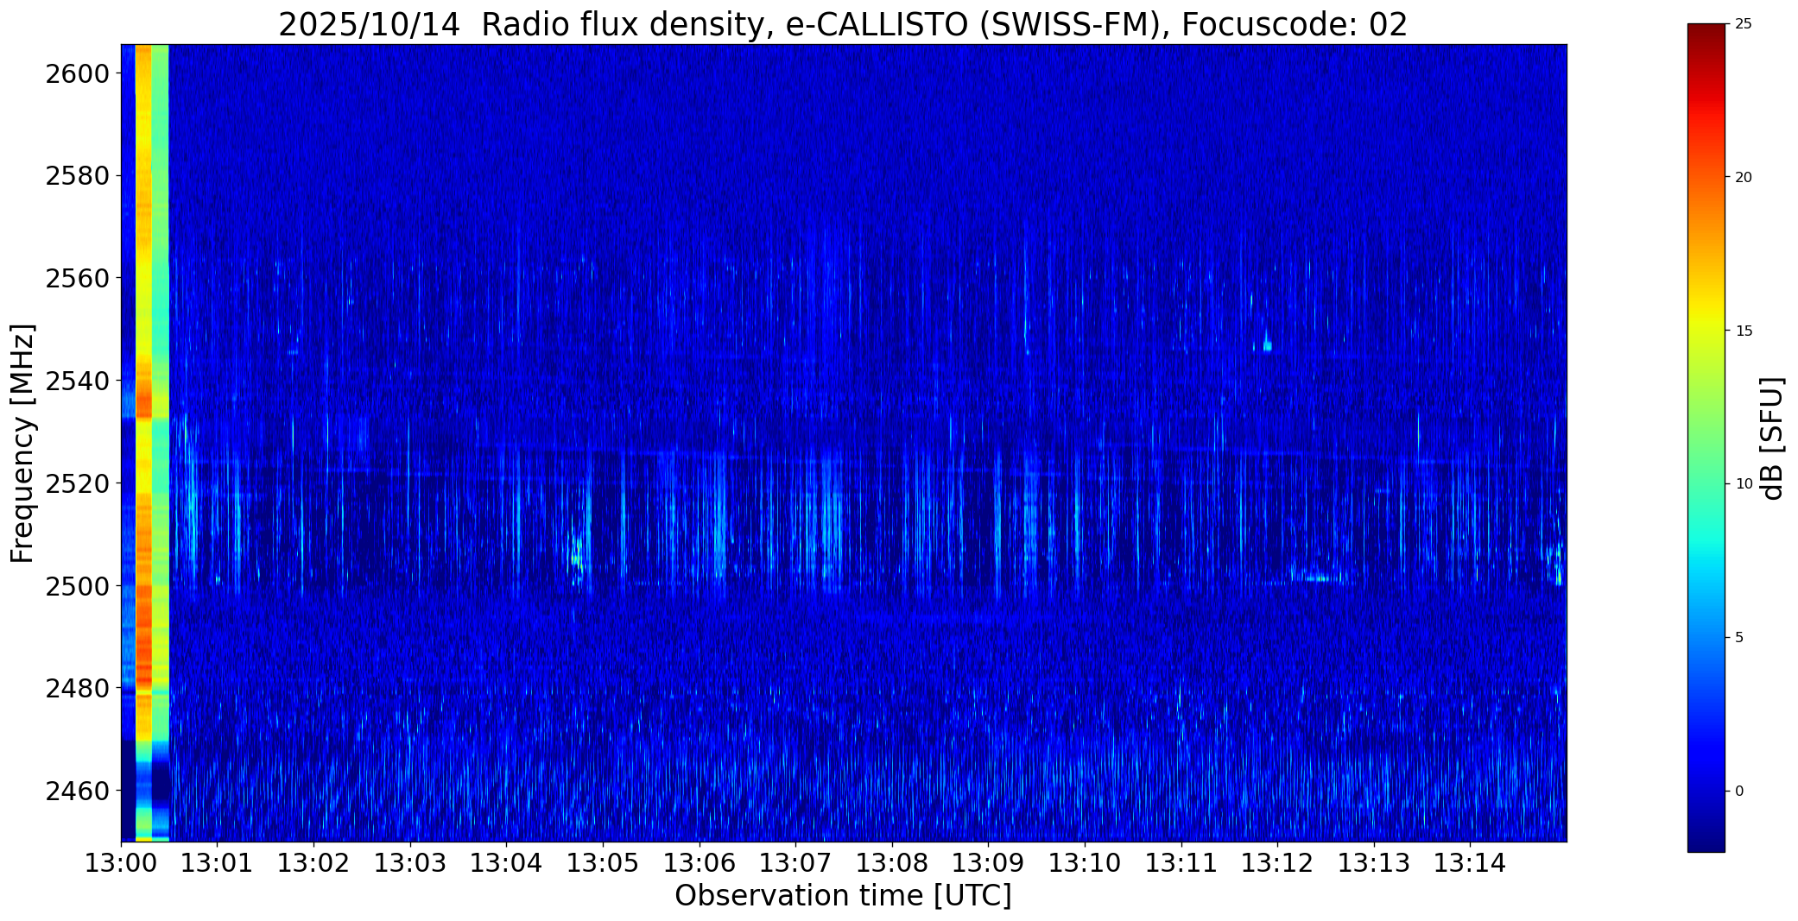Image resolution: width=1798 pixels, height=921 pixels.
Task: Click the 13:09 time tick label
Action: click(988, 863)
